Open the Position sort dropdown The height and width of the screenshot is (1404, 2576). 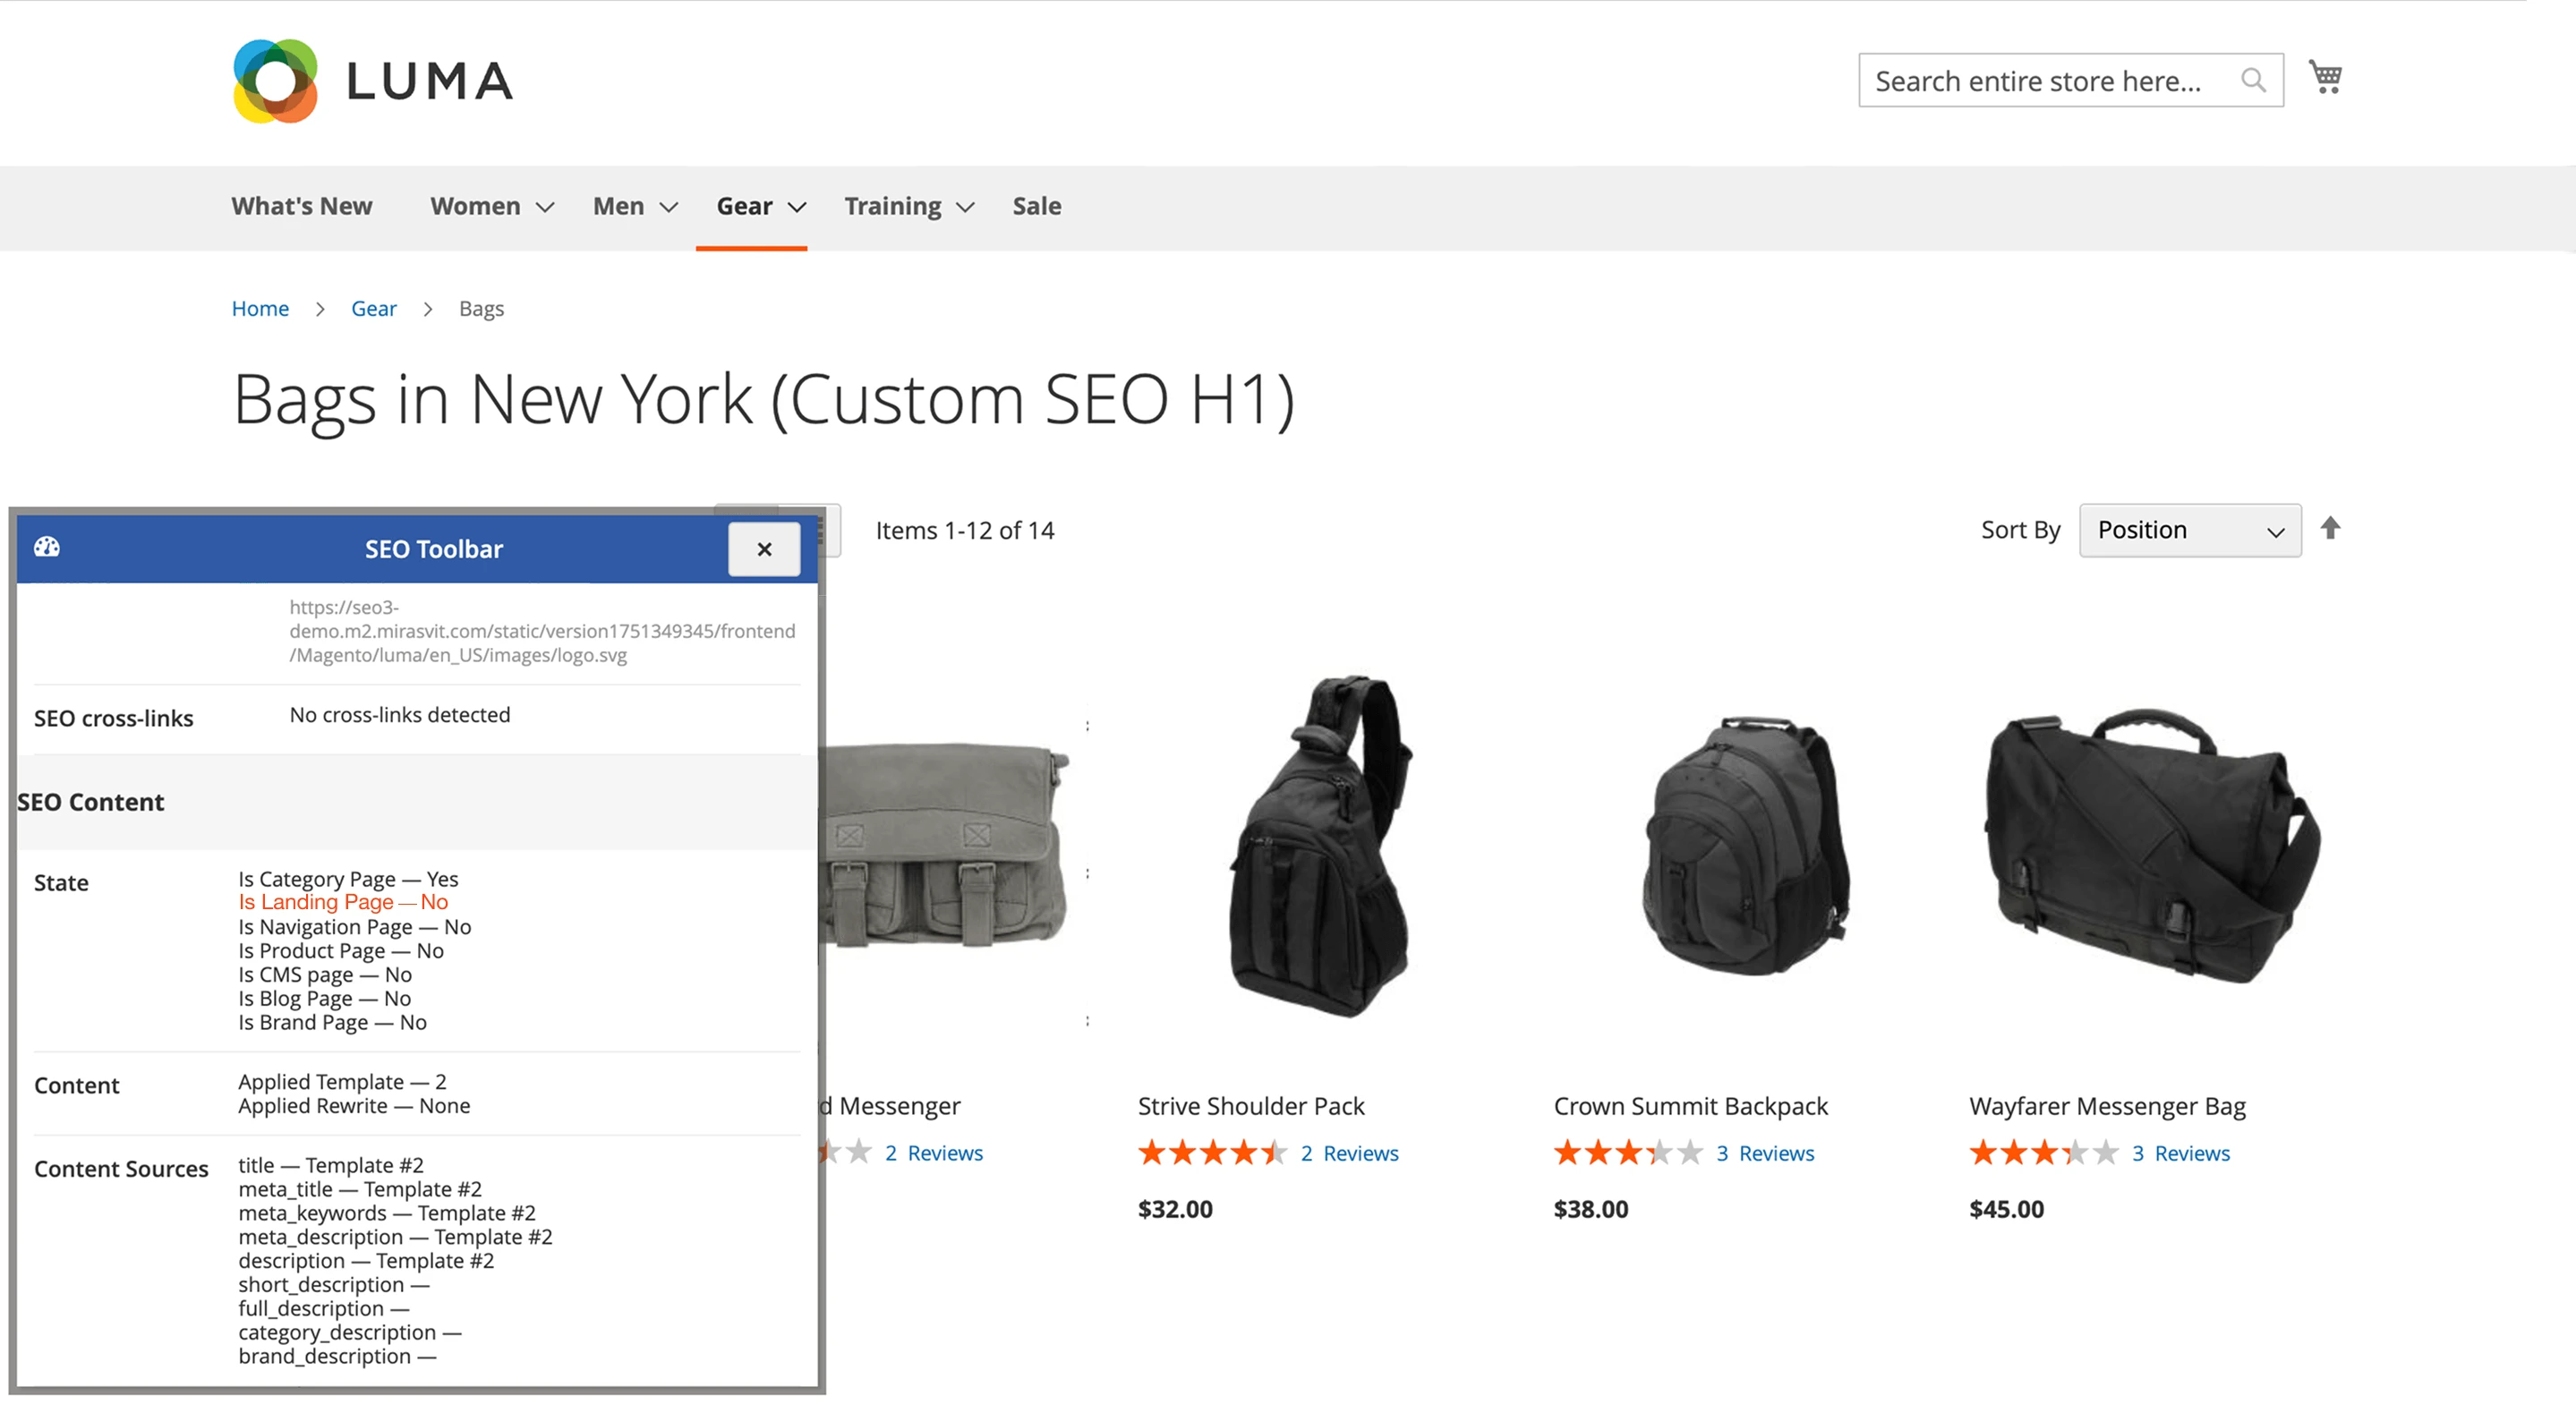click(x=2190, y=530)
